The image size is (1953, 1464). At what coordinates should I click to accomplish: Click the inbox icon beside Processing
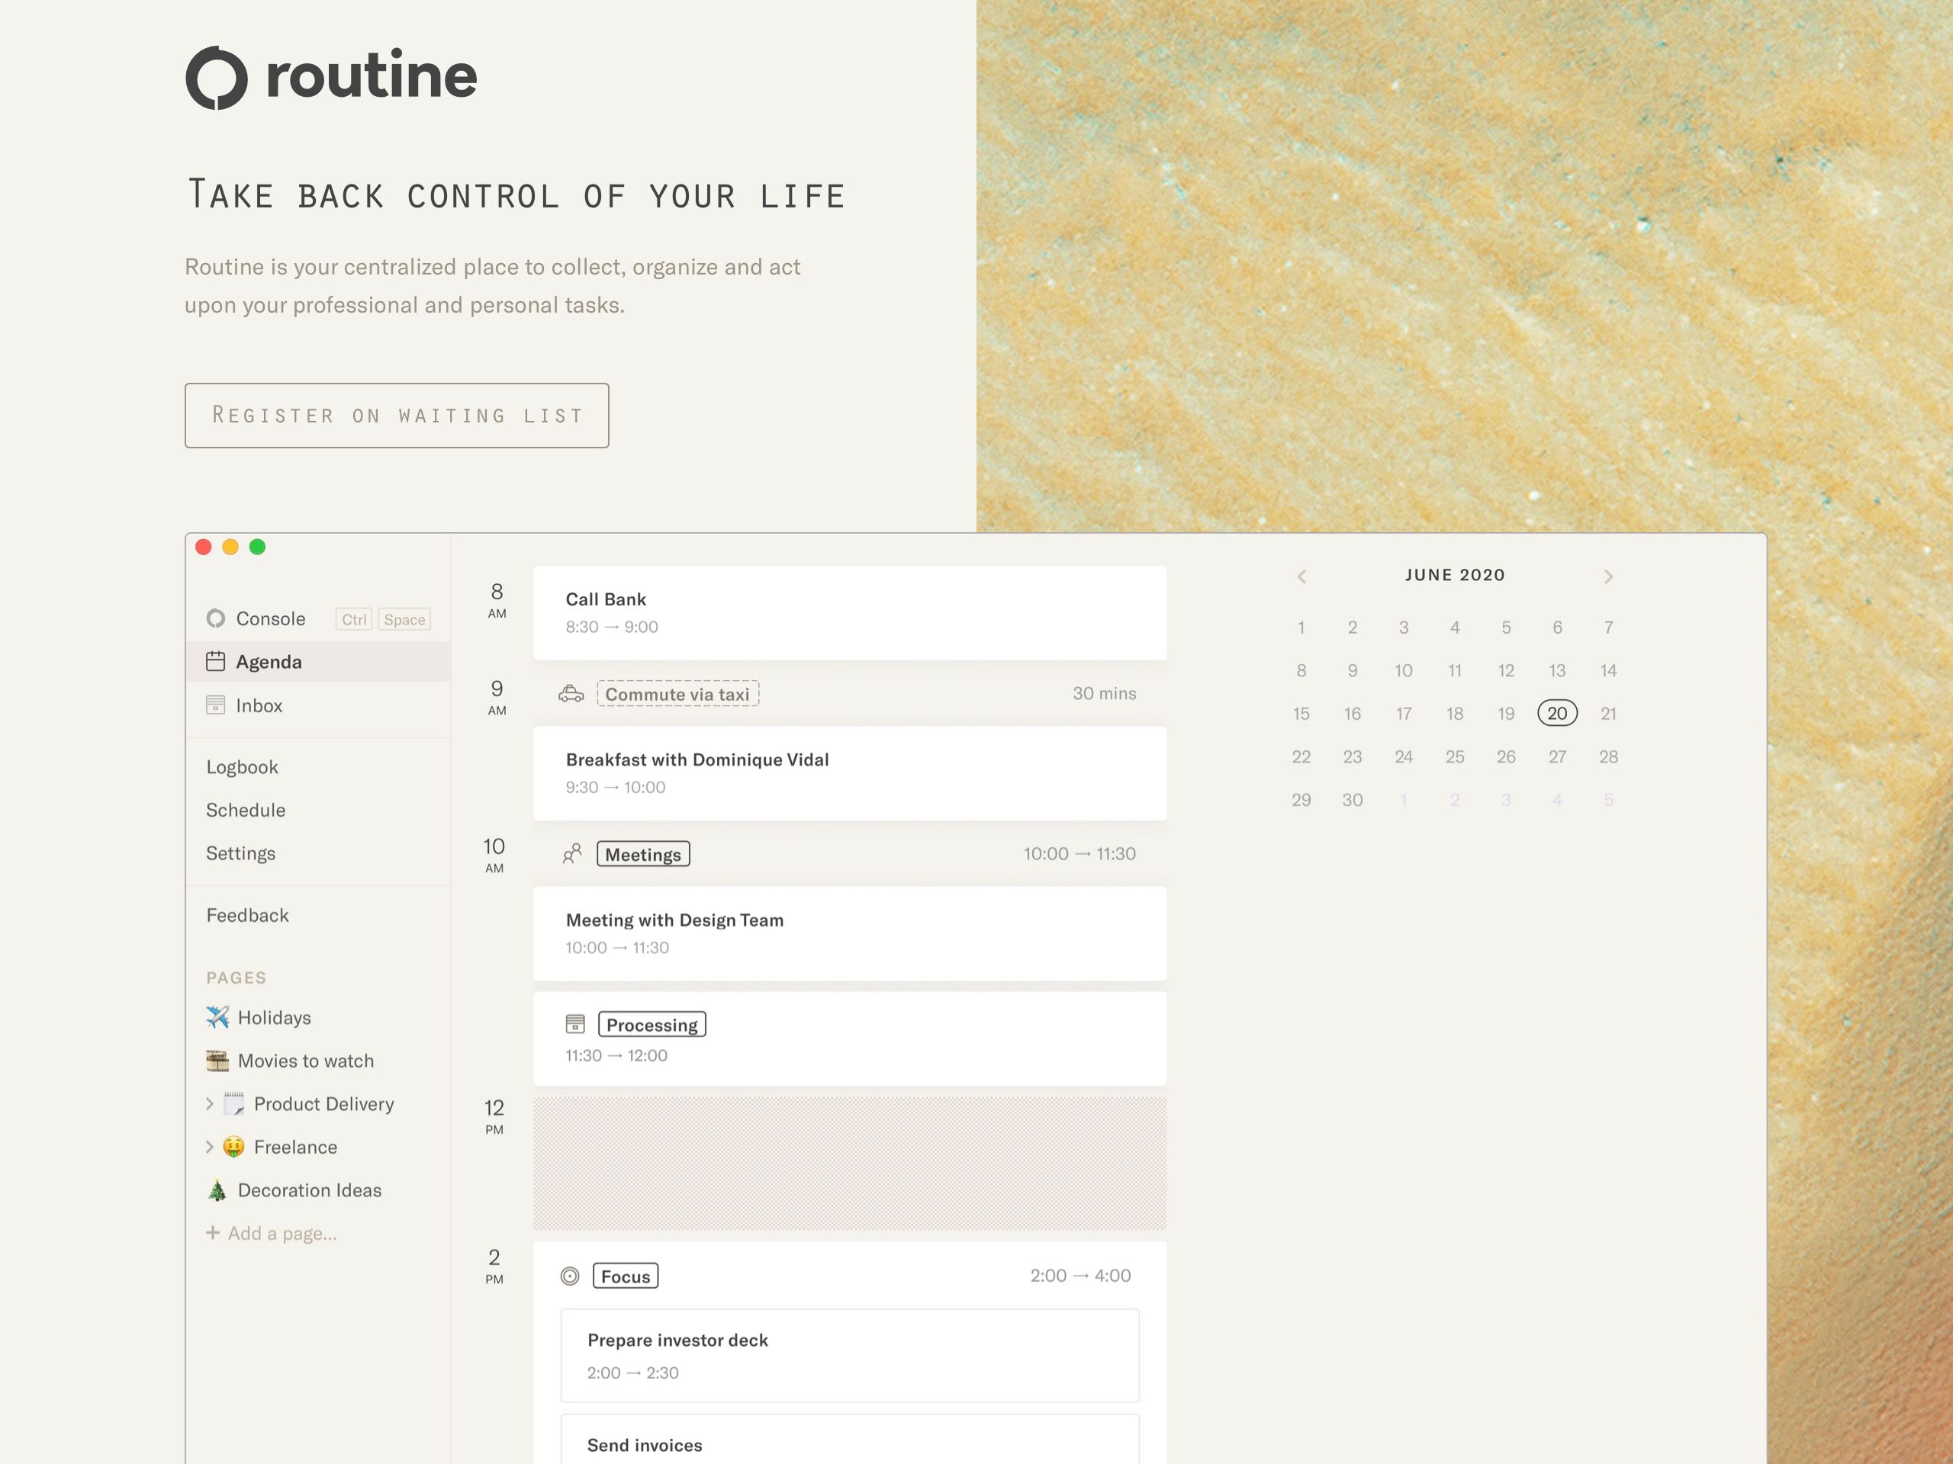point(574,1023)
